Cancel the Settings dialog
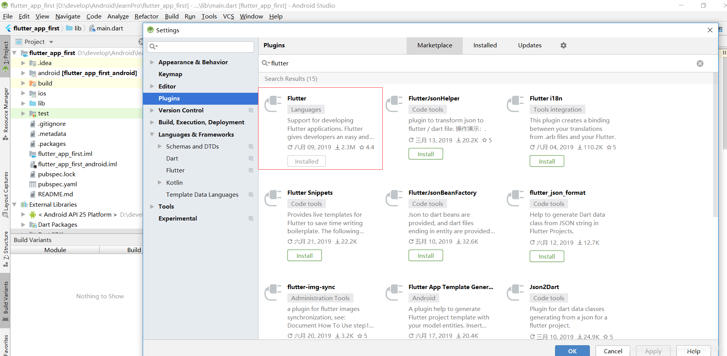The image size is (727, 356). point(613,351)
